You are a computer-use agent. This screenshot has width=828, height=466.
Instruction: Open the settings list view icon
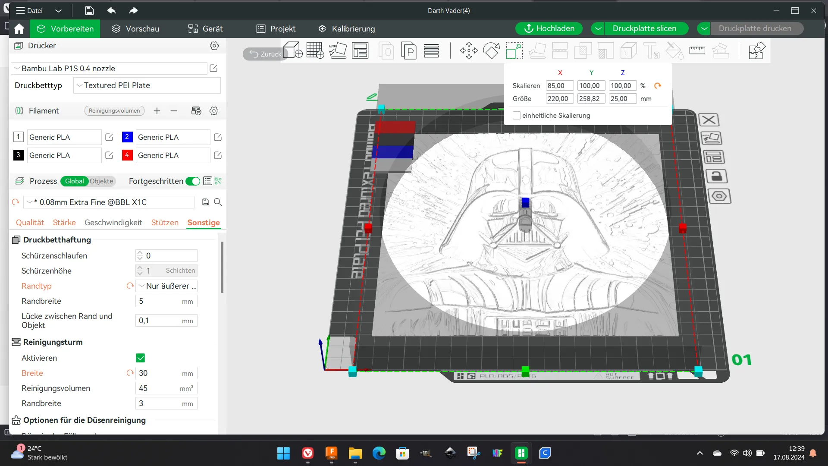pos(207,181)
